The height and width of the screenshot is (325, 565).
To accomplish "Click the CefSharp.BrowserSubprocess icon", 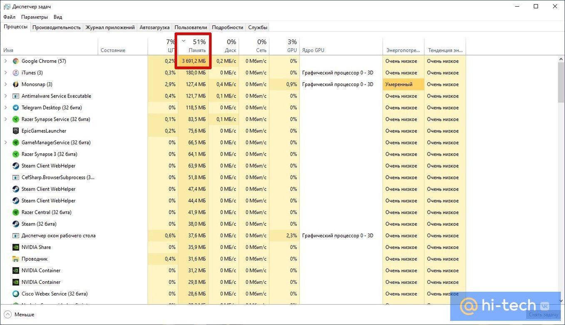I will tap(16, 178).
